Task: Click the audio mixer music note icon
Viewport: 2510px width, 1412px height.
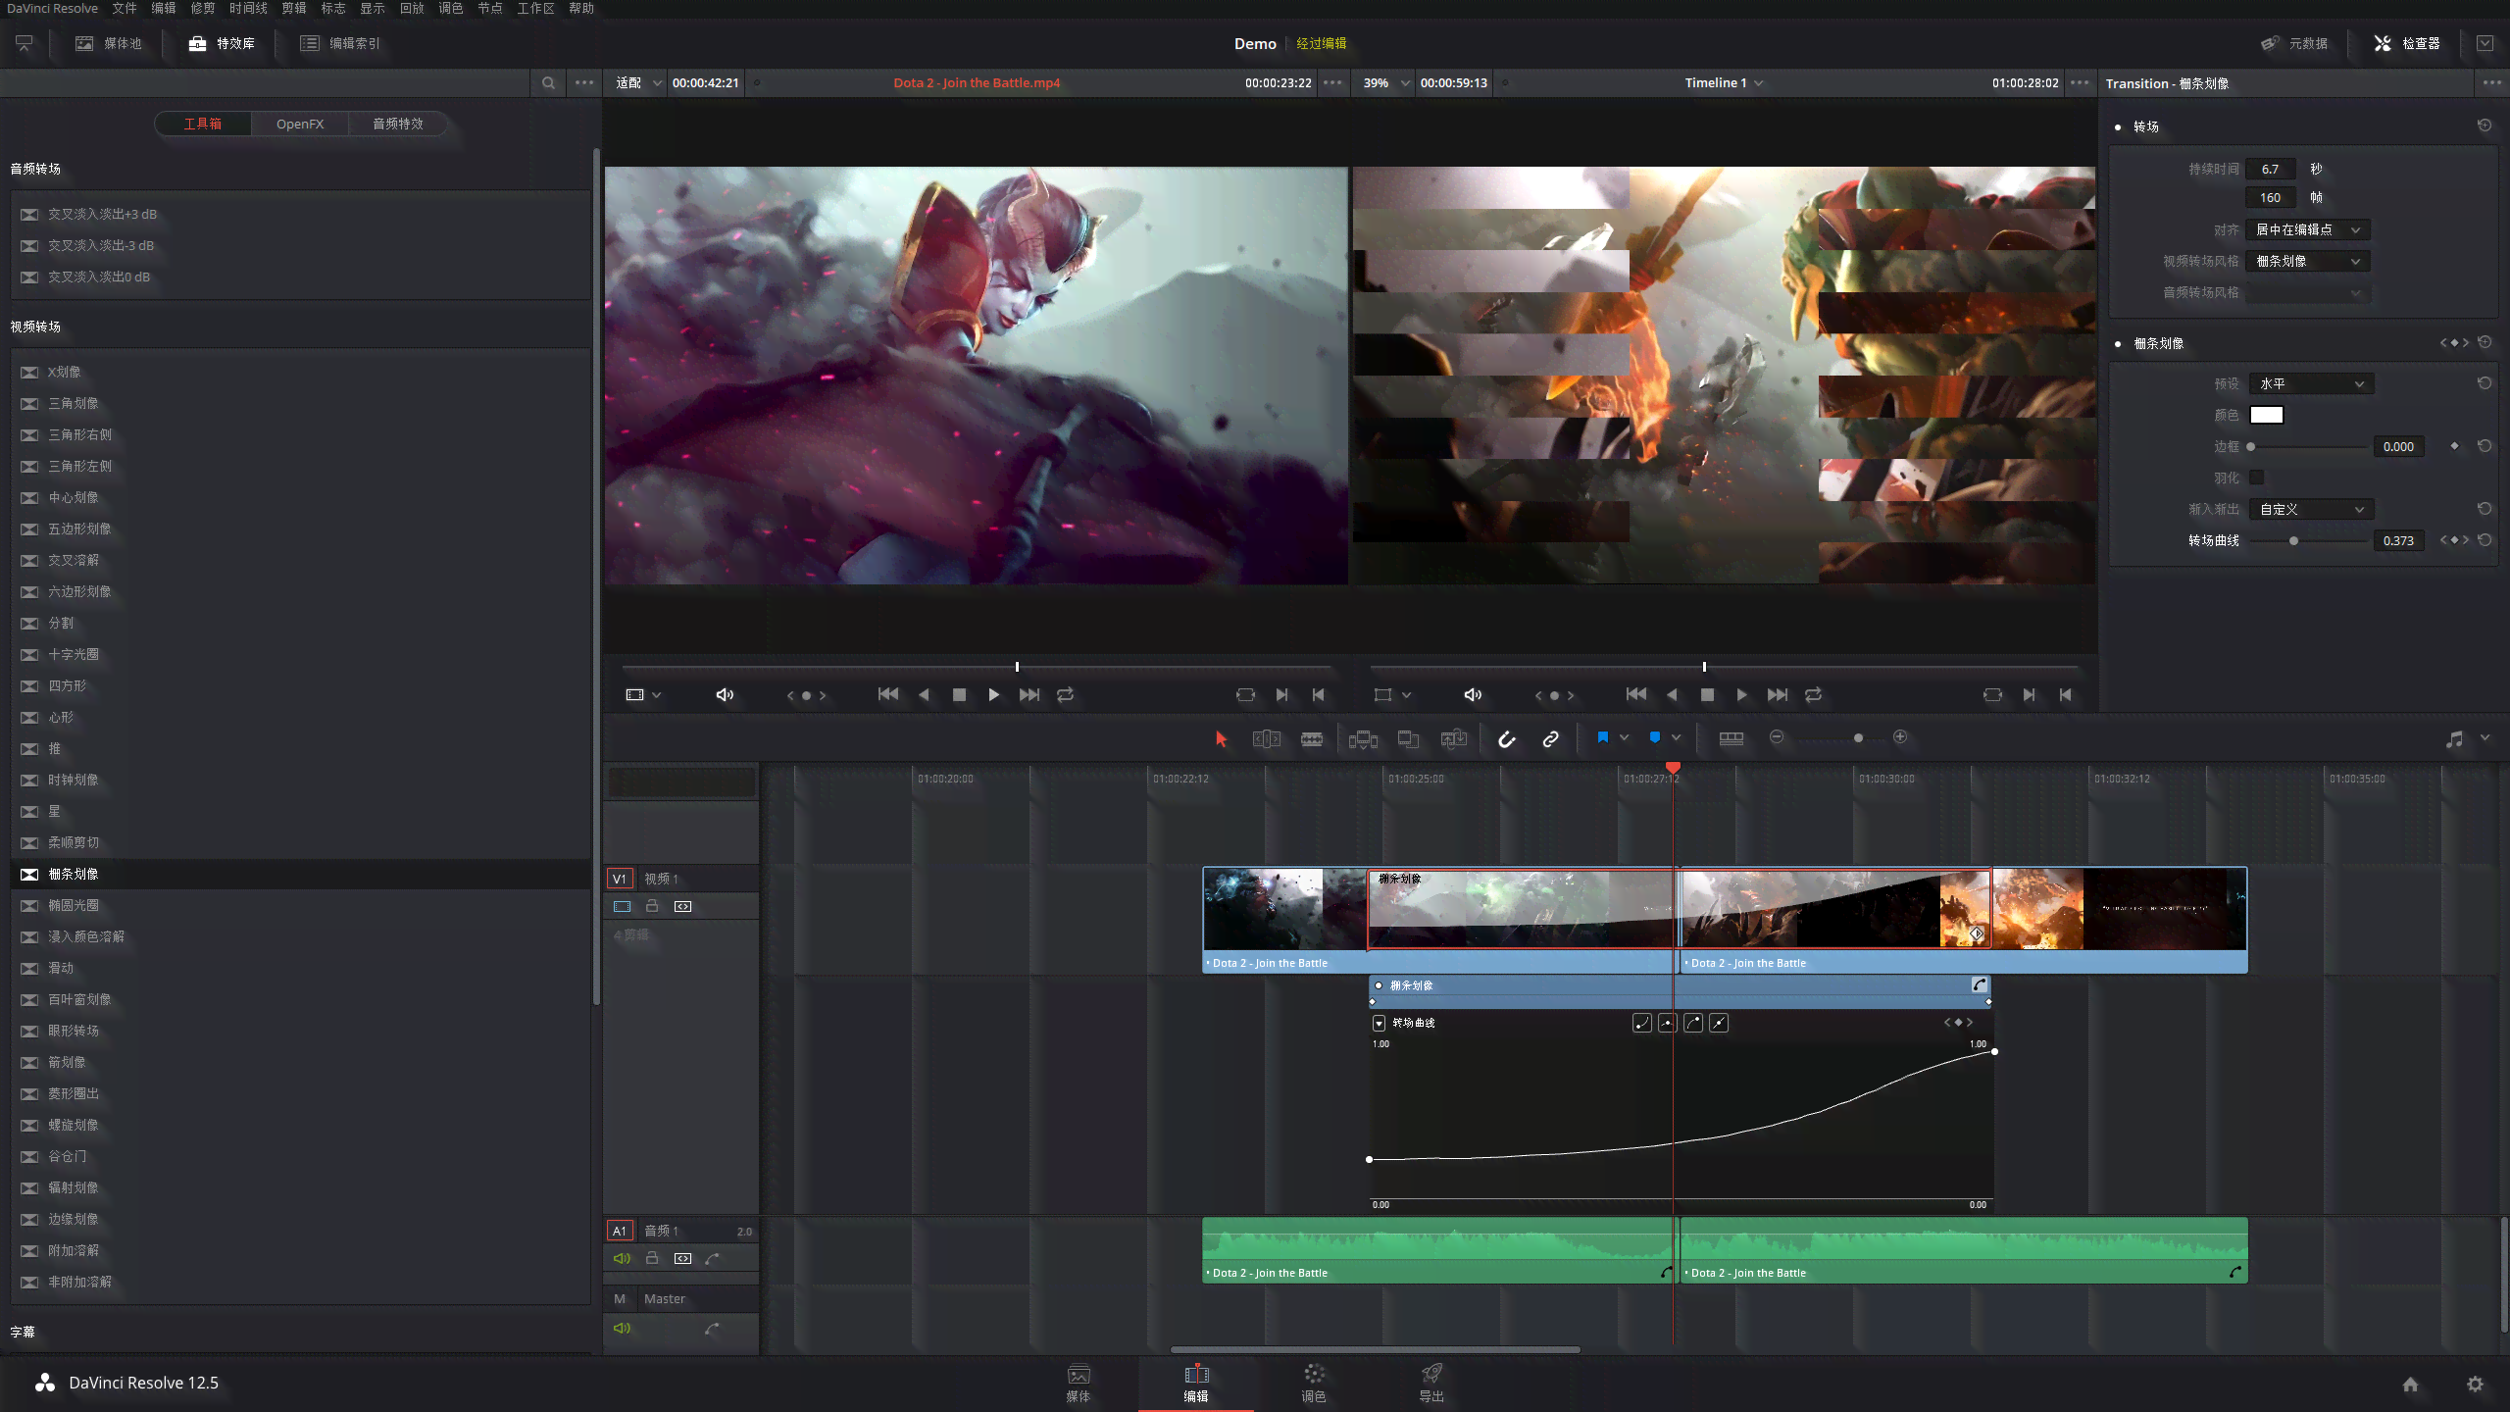Action: point(2454,739)
